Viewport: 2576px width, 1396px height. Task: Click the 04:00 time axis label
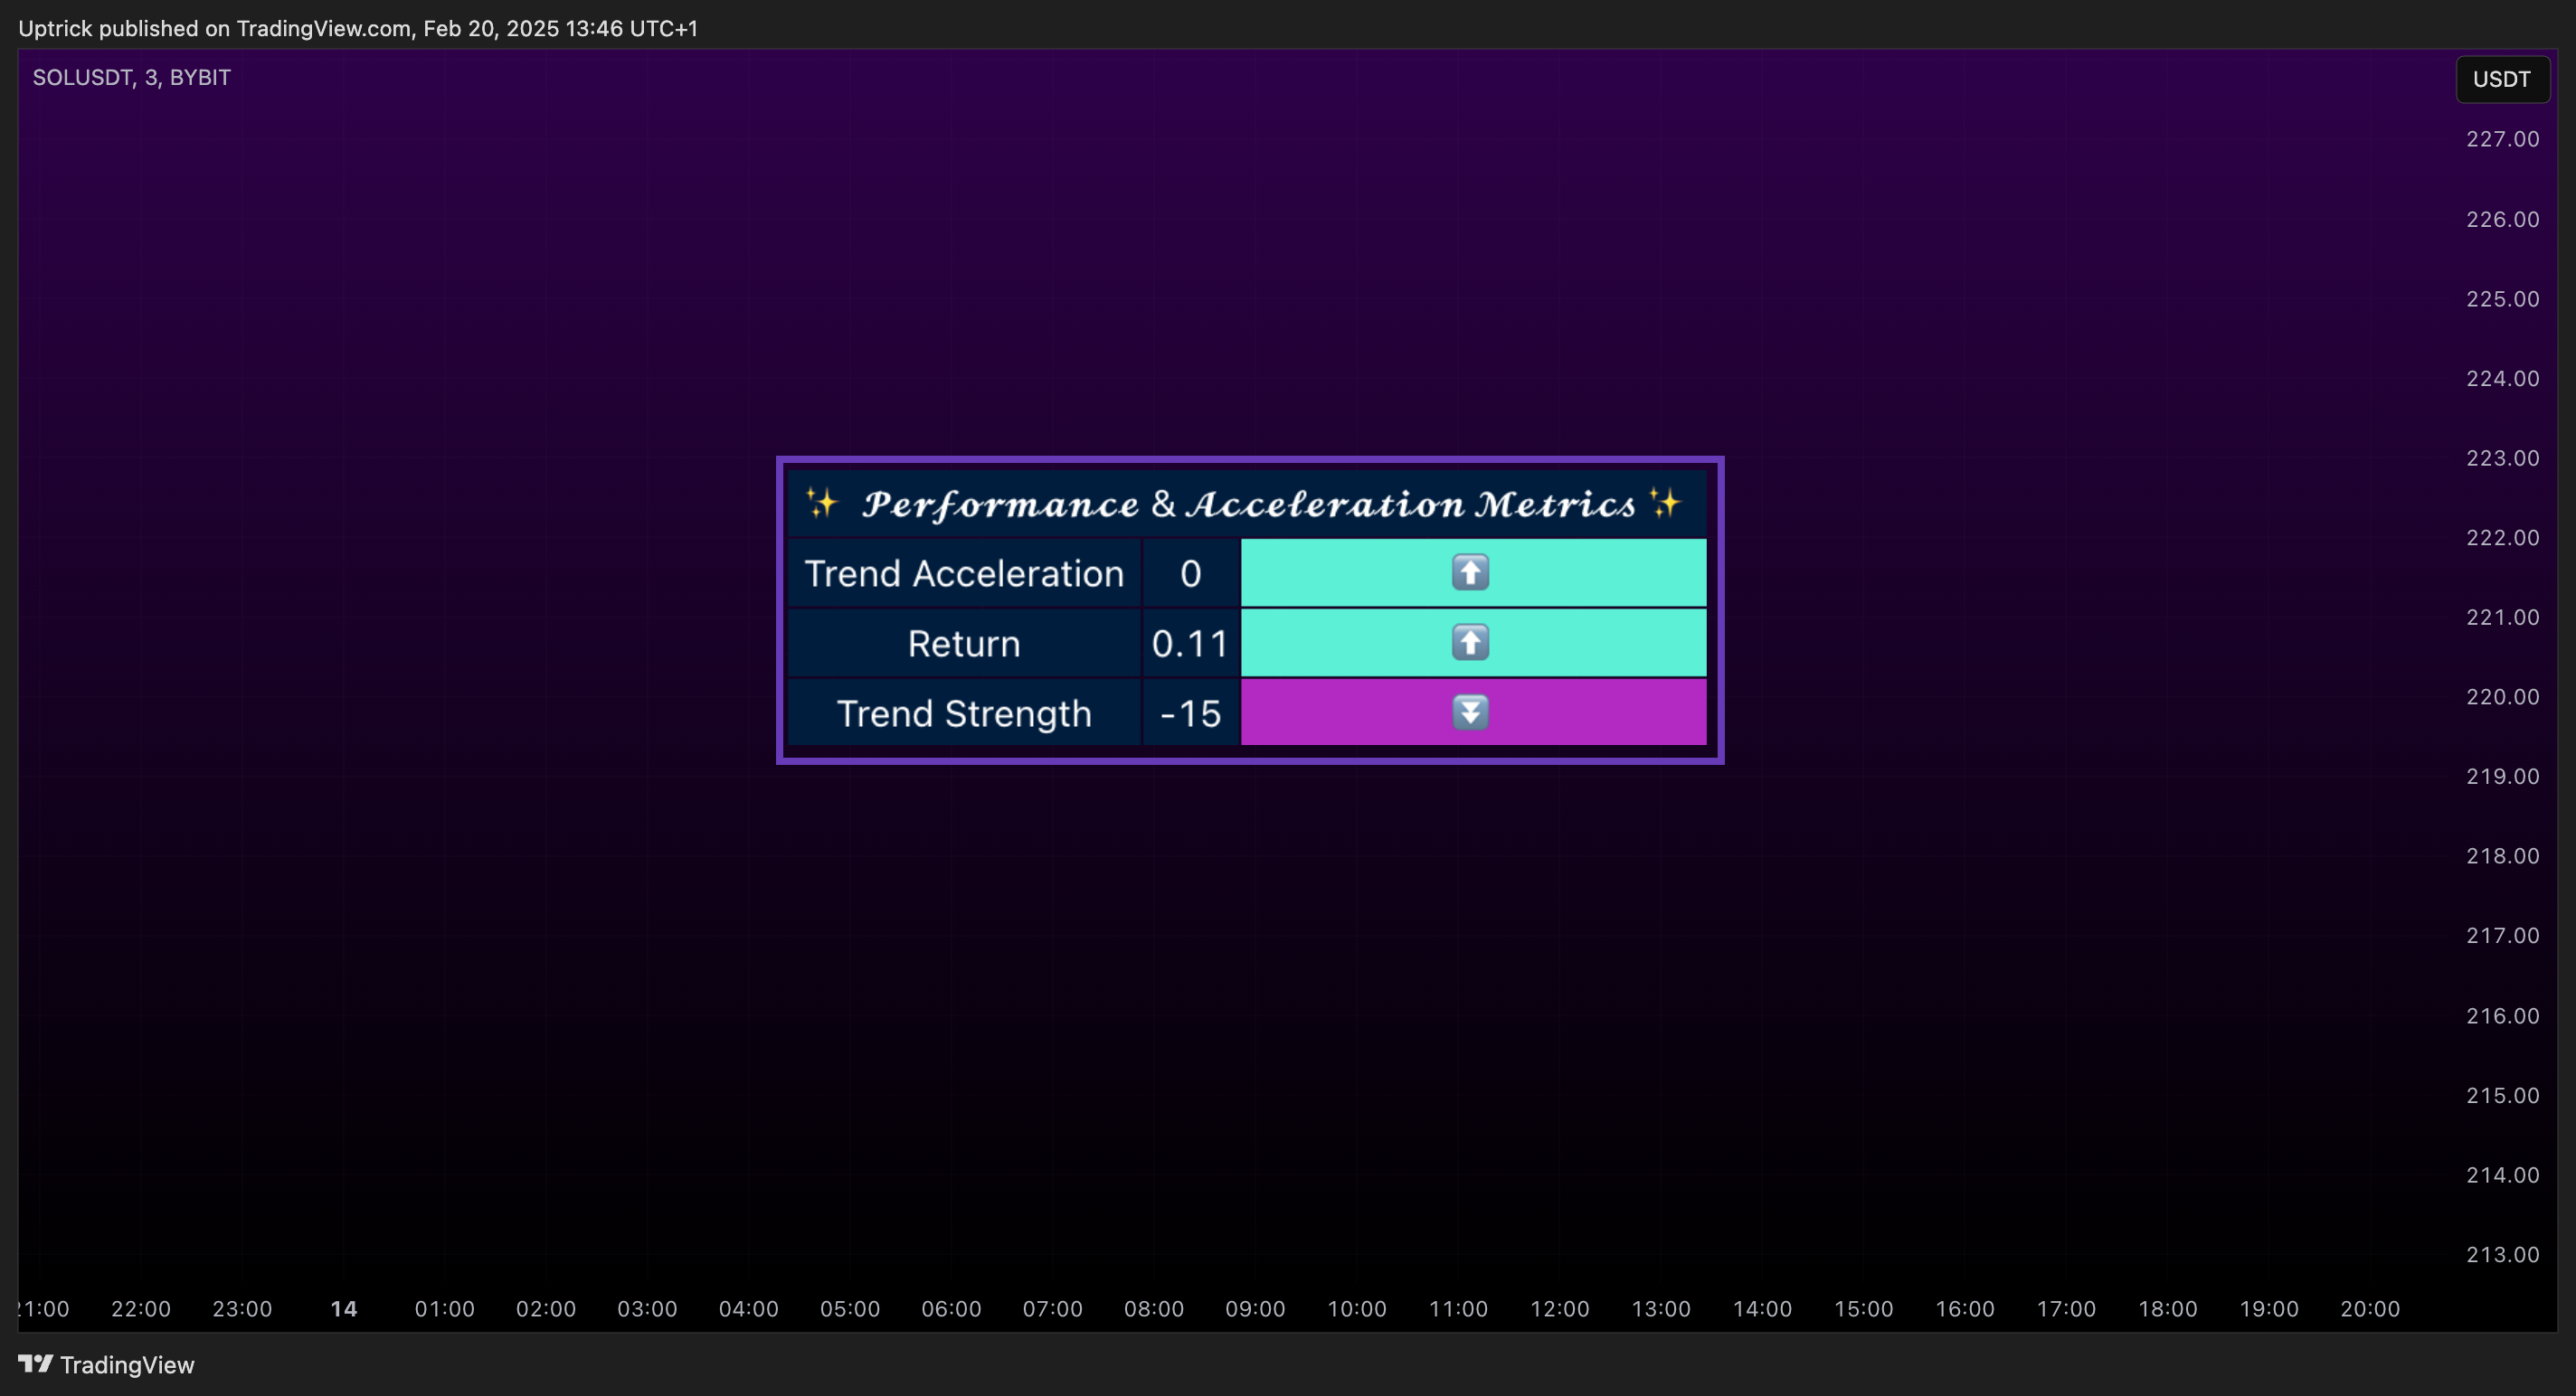click(749, 1309)
